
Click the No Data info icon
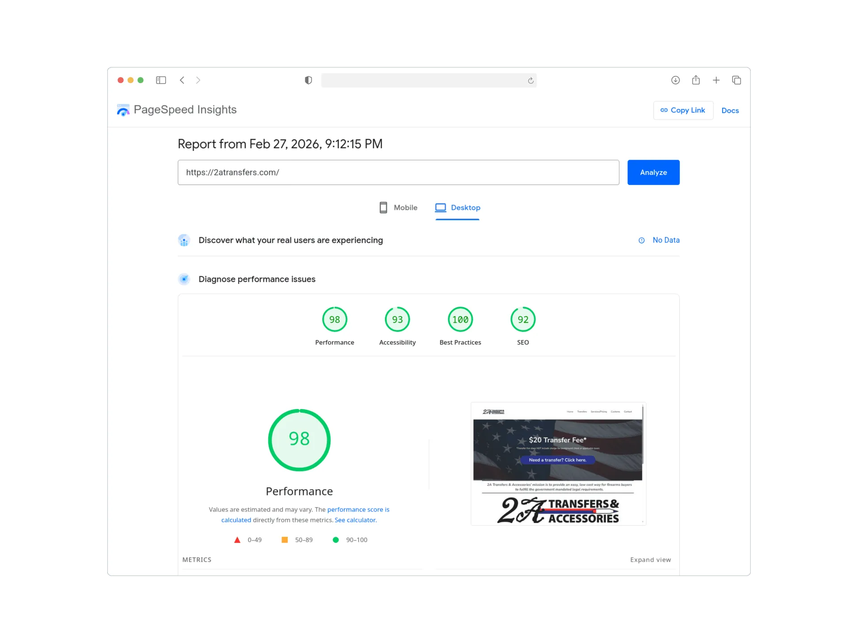click(x=641, y=240)
